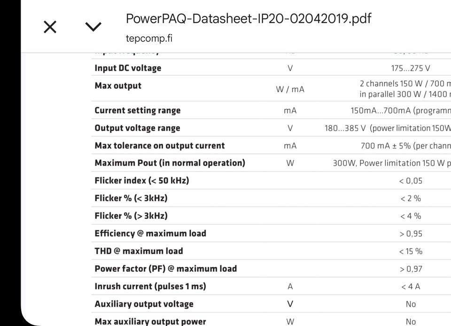Select the '> 0,95' efficiency value

(411, 234)
